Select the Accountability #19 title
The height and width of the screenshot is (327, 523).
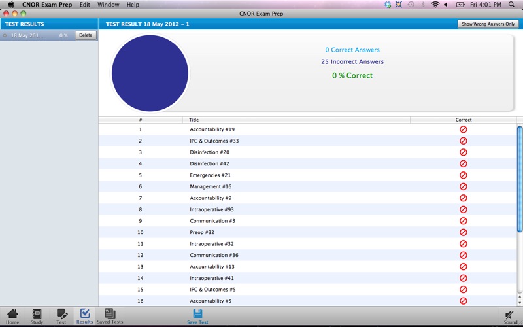[212, 129]
